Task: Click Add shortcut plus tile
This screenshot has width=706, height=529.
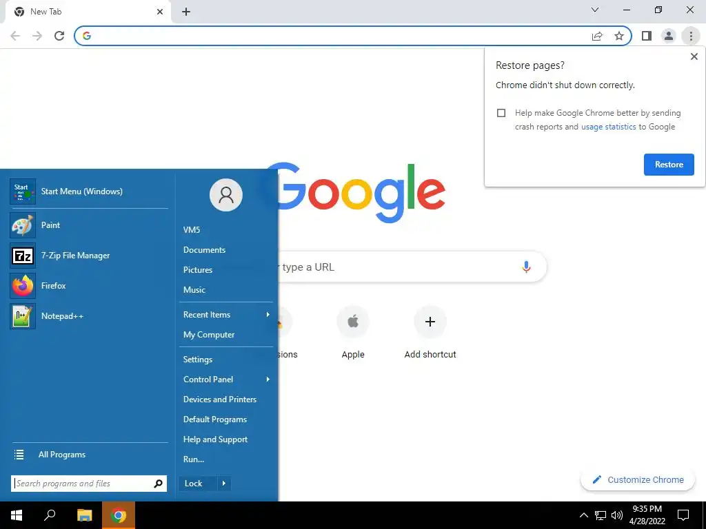Action: (x=430, y=333)
